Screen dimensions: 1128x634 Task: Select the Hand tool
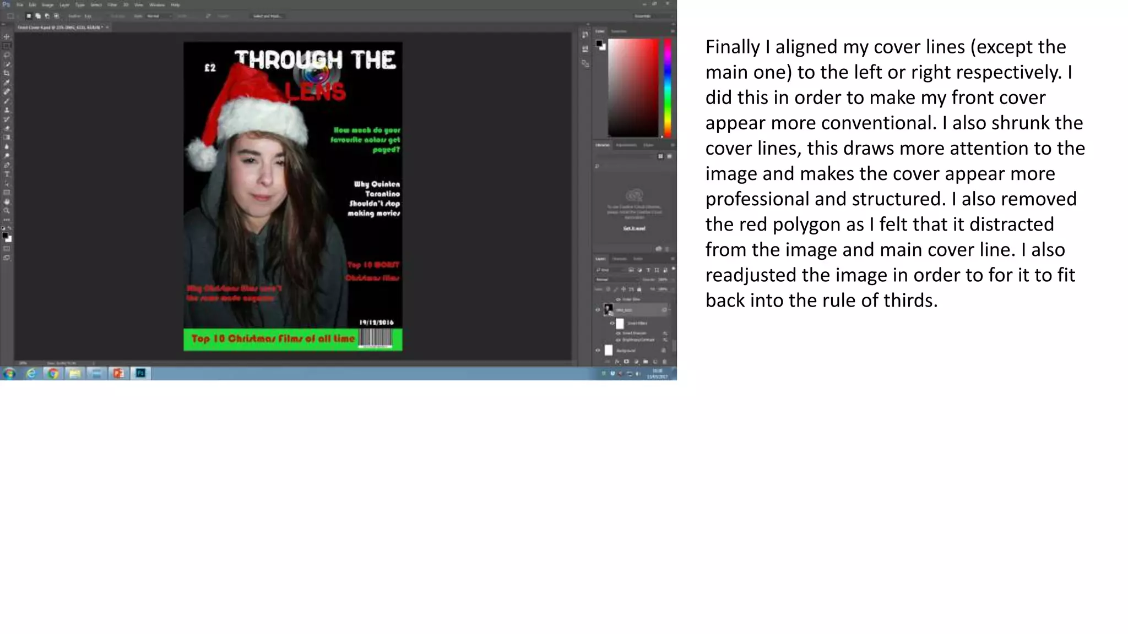7,201
